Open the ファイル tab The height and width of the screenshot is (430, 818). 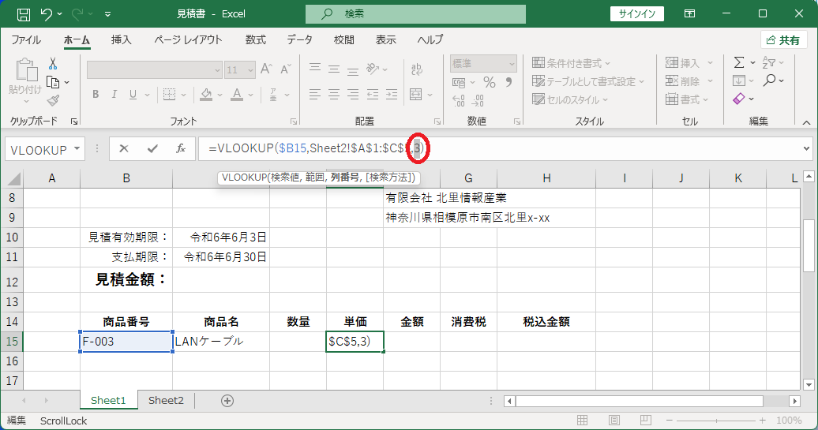26,40
